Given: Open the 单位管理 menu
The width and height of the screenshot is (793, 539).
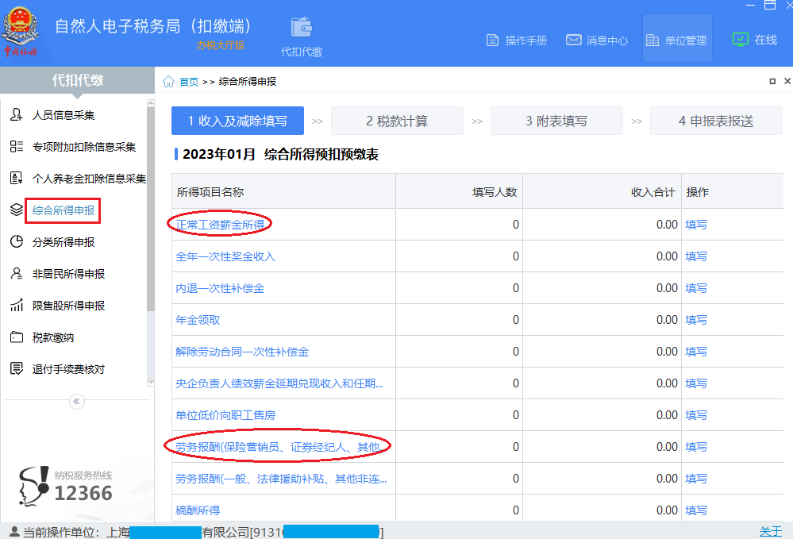Looking at the screenshot, I should pyautogui.click(x=676, y=38).
